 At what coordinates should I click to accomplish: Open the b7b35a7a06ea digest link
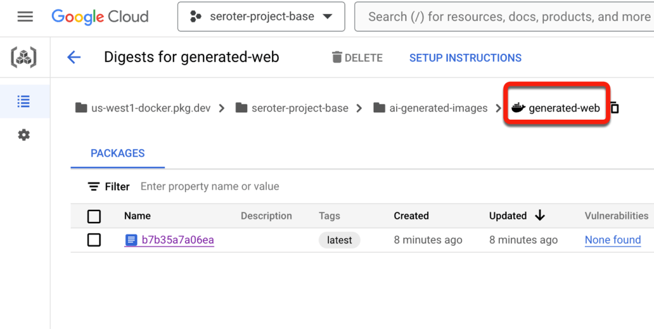[177, 240]
